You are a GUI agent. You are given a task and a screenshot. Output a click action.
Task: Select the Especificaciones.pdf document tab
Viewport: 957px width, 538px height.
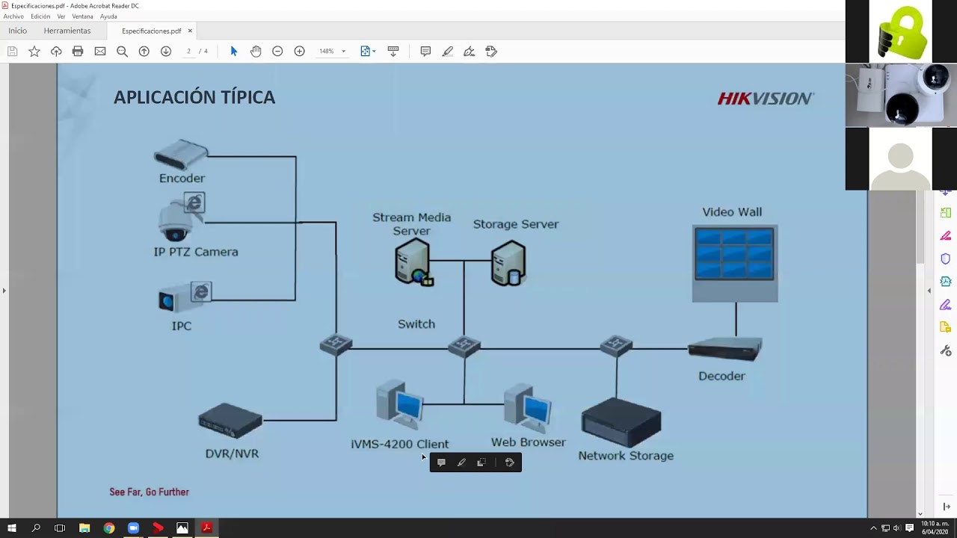[x=151, y=31]
